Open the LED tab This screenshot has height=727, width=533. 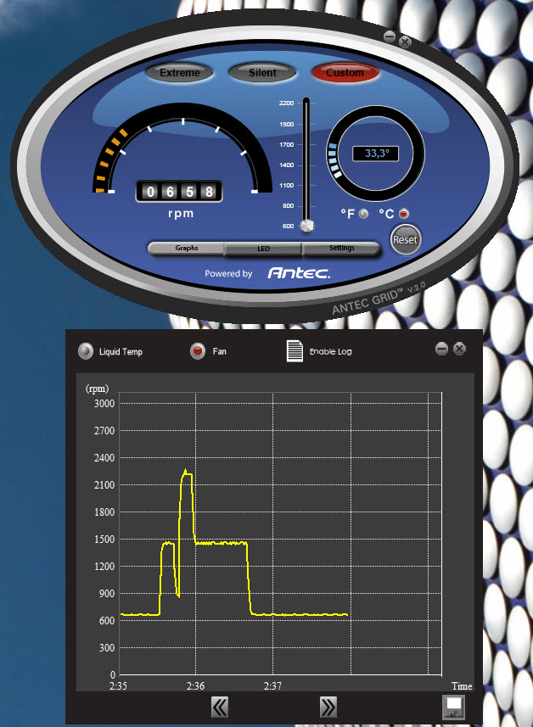263,249
